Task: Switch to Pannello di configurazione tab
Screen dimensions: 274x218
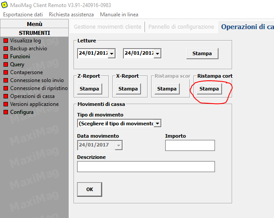Action: tap(181, 27)
